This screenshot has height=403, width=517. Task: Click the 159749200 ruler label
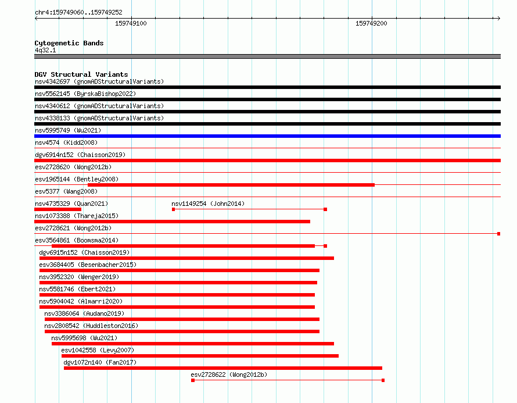371,23
